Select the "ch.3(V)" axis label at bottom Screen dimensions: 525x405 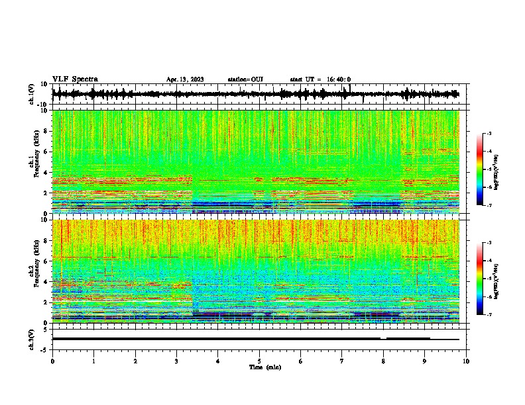pyautogui.click(x=32, y=339)
